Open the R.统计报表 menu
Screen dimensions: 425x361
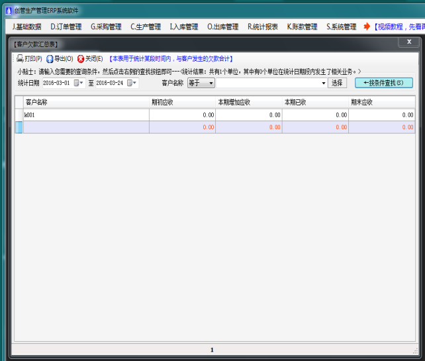coord(263,27)
